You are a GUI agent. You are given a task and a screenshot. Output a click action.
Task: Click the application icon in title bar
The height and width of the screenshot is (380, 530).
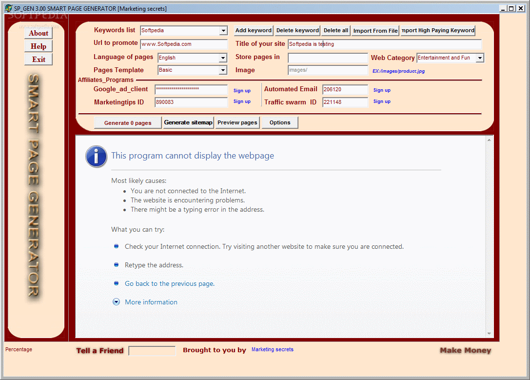(8, 8)
